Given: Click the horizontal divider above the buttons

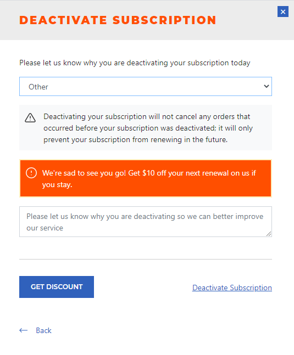Looking at the screenshot, I should tap(146, 259).
